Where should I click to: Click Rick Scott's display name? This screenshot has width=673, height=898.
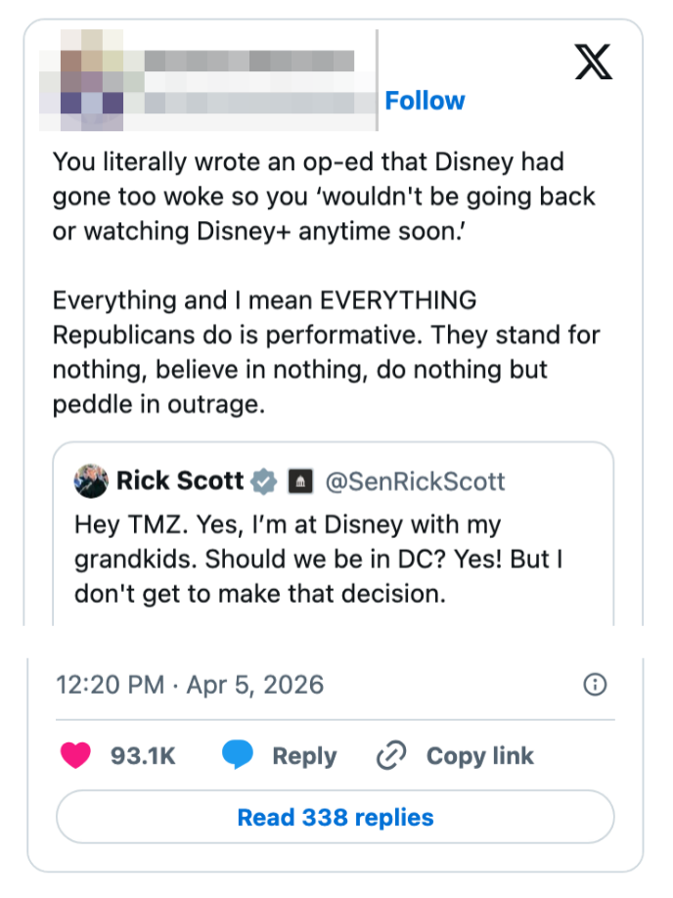(180, 480)
